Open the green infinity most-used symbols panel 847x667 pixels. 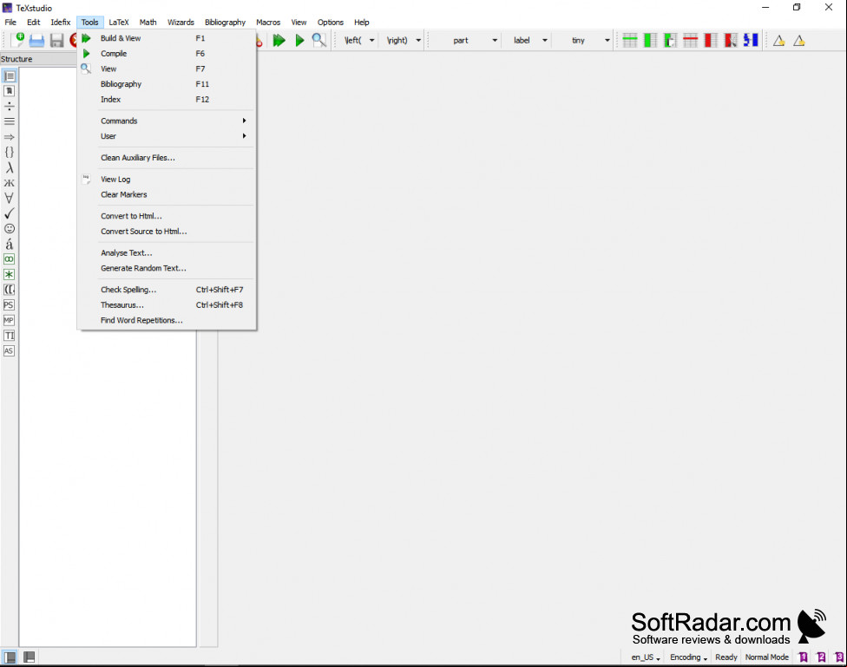tap(10, 259)
